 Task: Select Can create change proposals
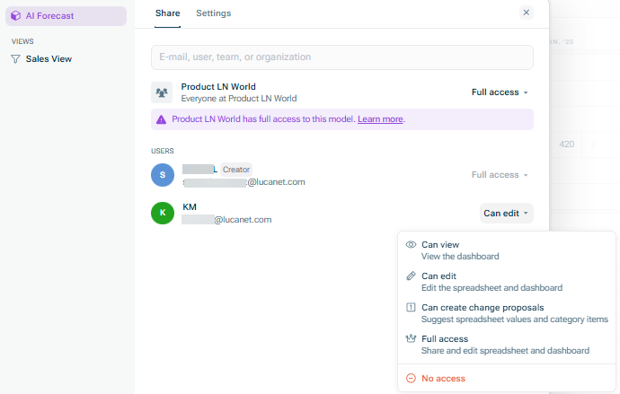(507, 313)
